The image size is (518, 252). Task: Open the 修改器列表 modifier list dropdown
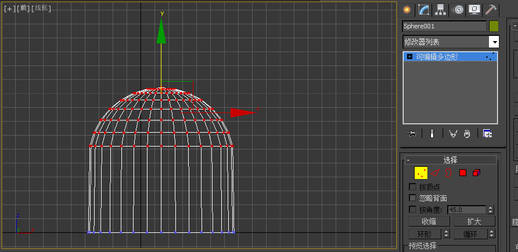451,42
